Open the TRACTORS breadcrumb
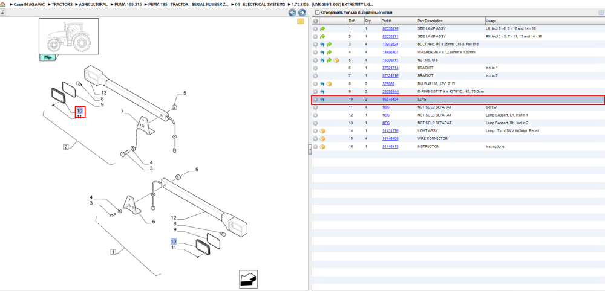This screenshot has height=291, width=605. point(62,4)
